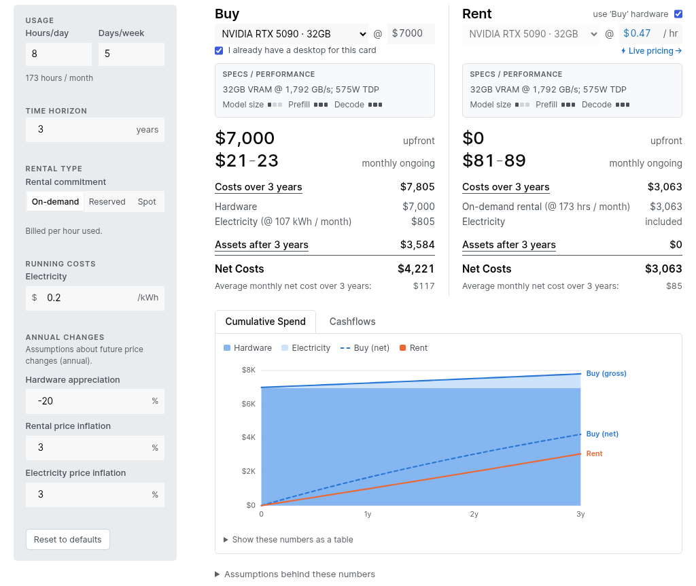Switch to the Cashflows tab

click(353, 322)
